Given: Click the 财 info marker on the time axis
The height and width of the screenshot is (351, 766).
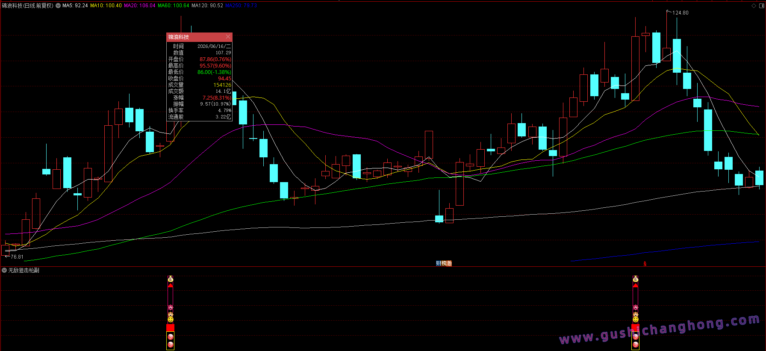Looking at the screenshot, I should point(439,263).
